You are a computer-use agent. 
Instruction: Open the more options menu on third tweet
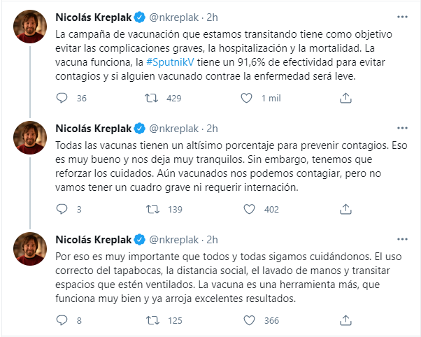[x=402, y=239]
